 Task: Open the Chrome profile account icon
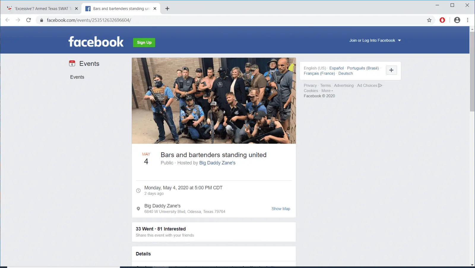click(457, 20)
